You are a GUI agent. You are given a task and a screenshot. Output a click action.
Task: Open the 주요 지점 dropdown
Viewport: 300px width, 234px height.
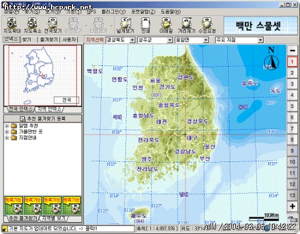[x=260, y=40]
